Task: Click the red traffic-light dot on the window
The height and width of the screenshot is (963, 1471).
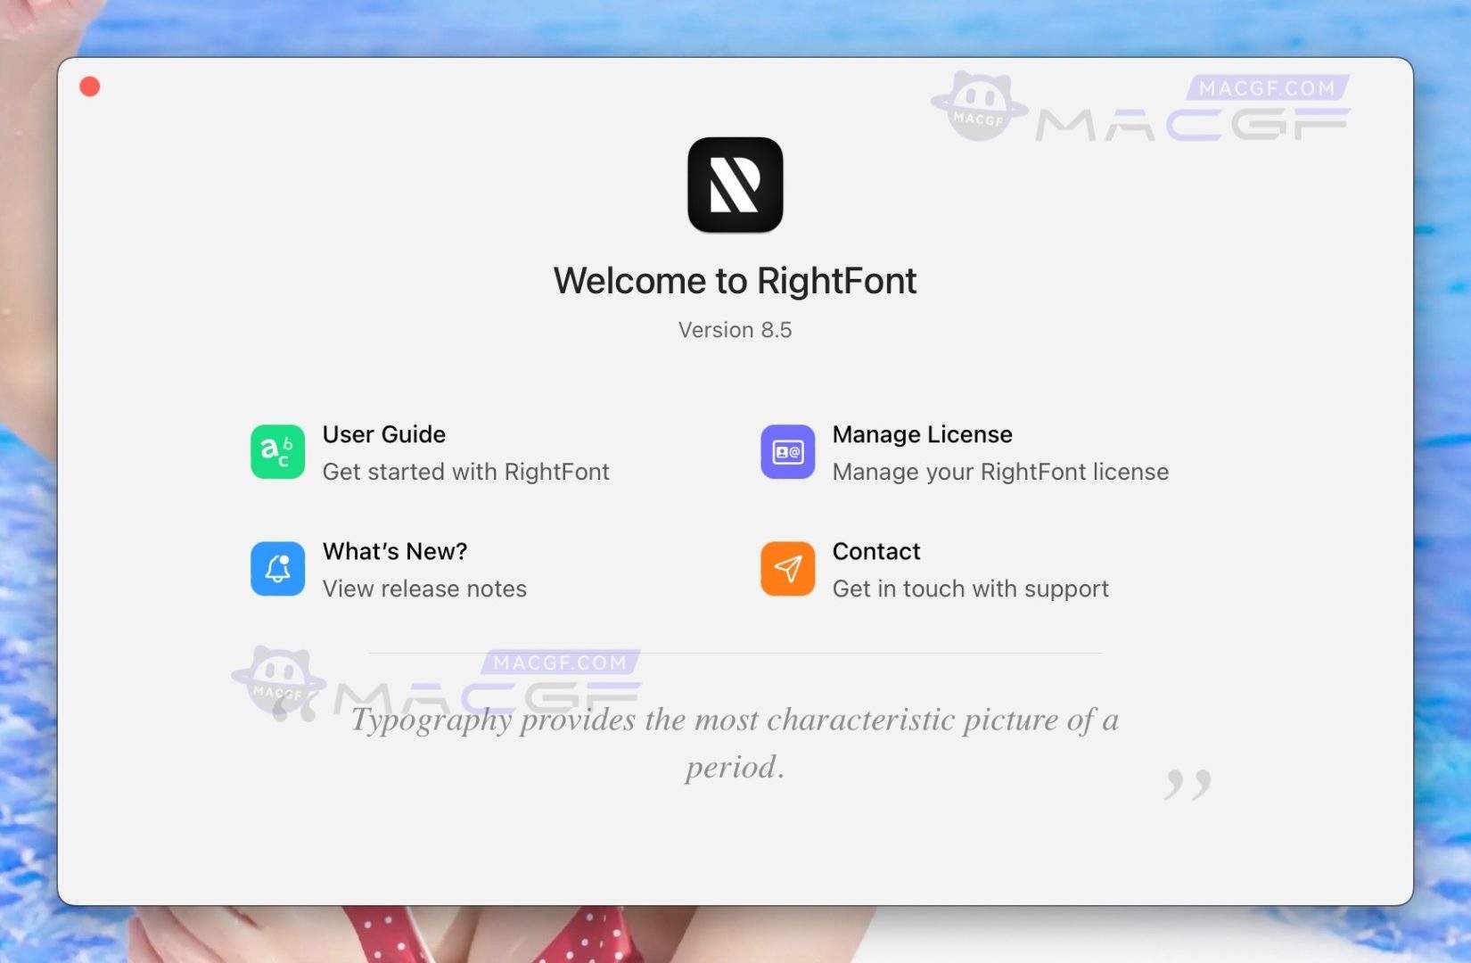Action: click(89, 87)
